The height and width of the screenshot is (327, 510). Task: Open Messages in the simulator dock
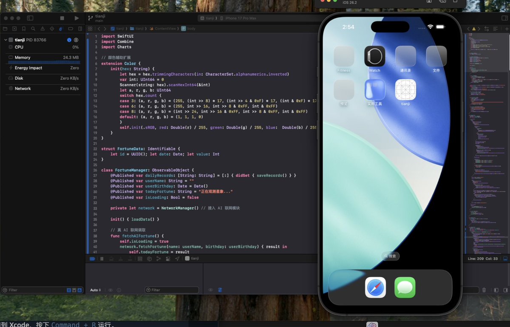pos(405,287)
